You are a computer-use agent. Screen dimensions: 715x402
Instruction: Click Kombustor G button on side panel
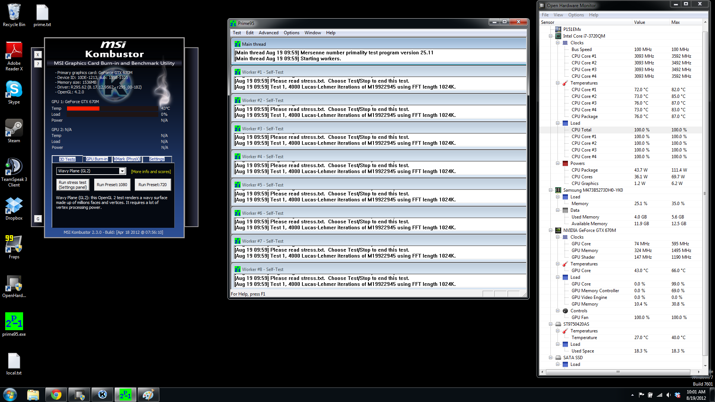pos(38,219)
